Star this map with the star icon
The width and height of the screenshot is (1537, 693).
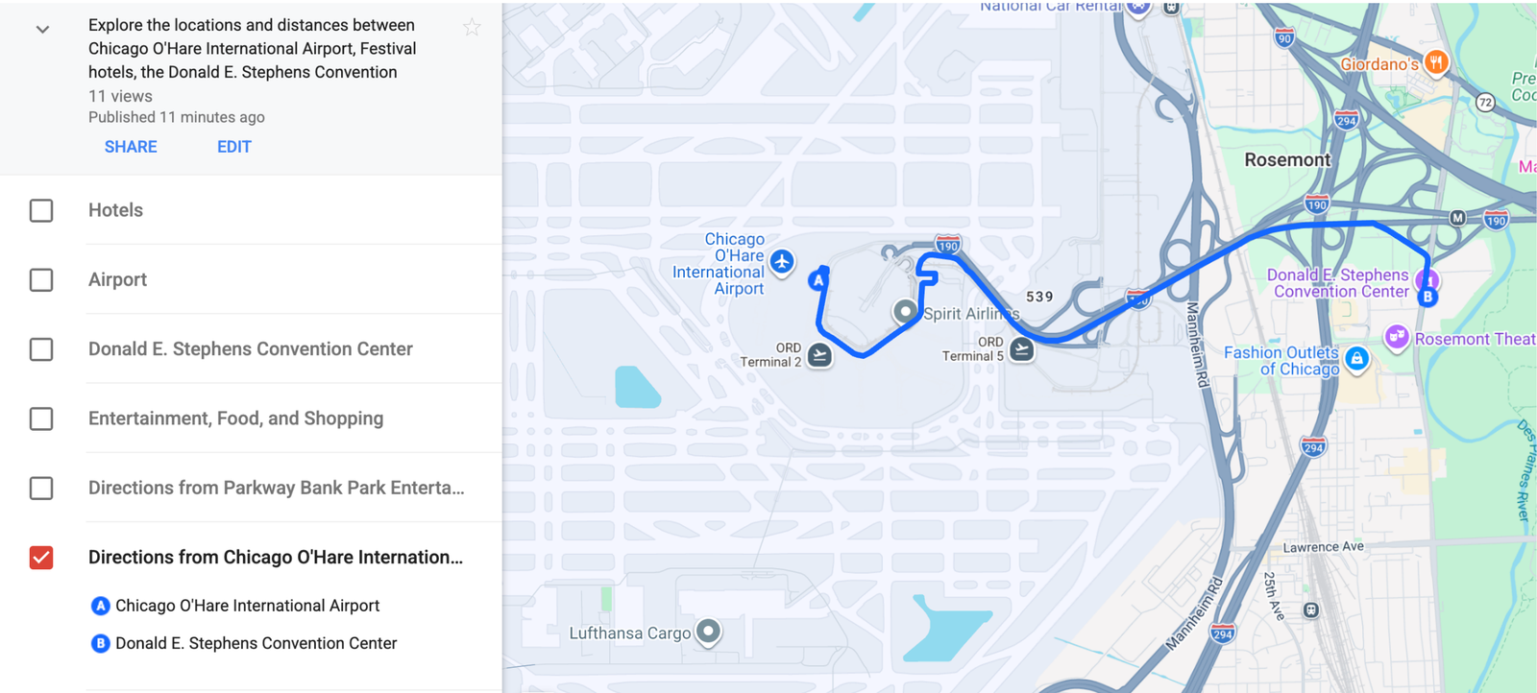(472, 28)
